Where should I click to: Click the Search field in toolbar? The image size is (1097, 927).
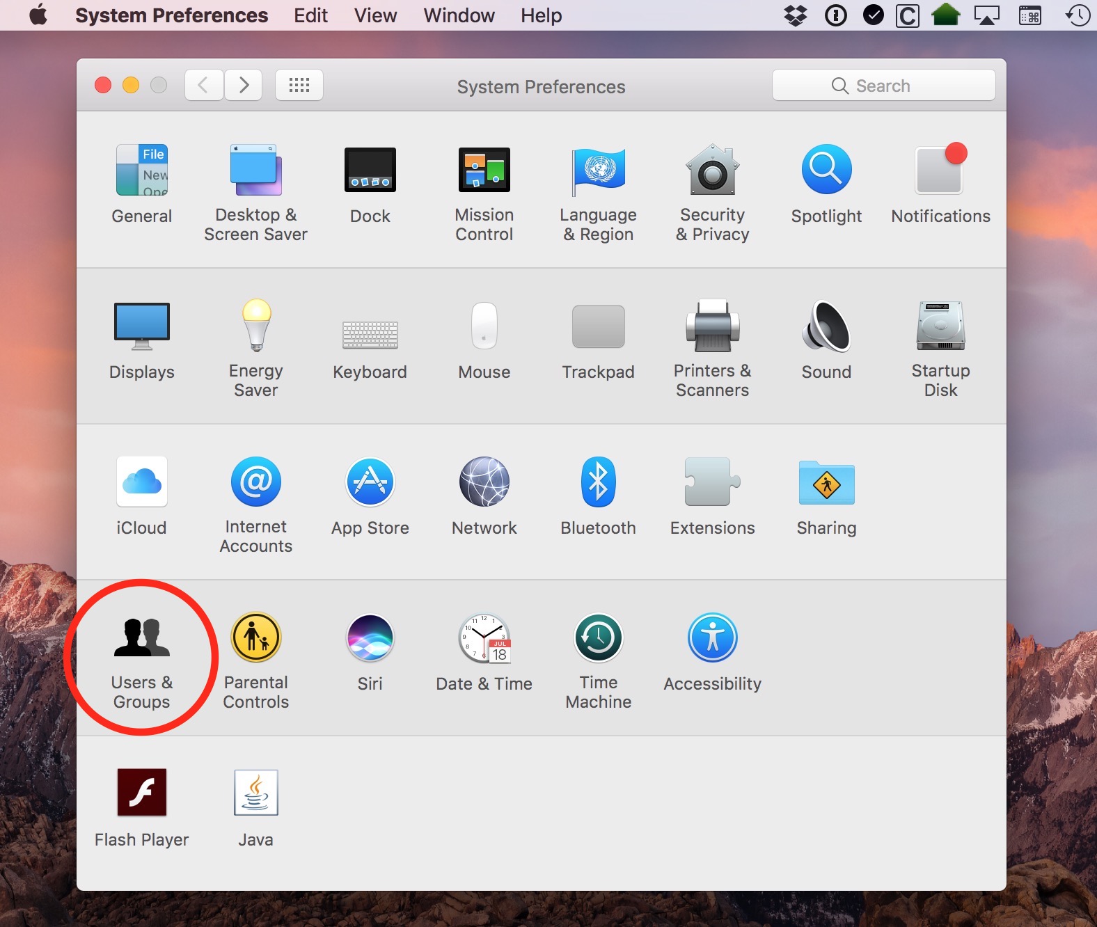click(884, 86)
